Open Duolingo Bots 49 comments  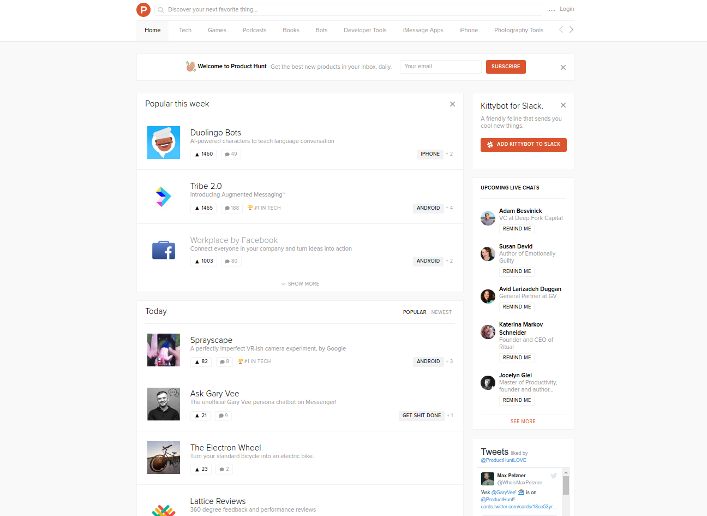(x=231, y=155)
